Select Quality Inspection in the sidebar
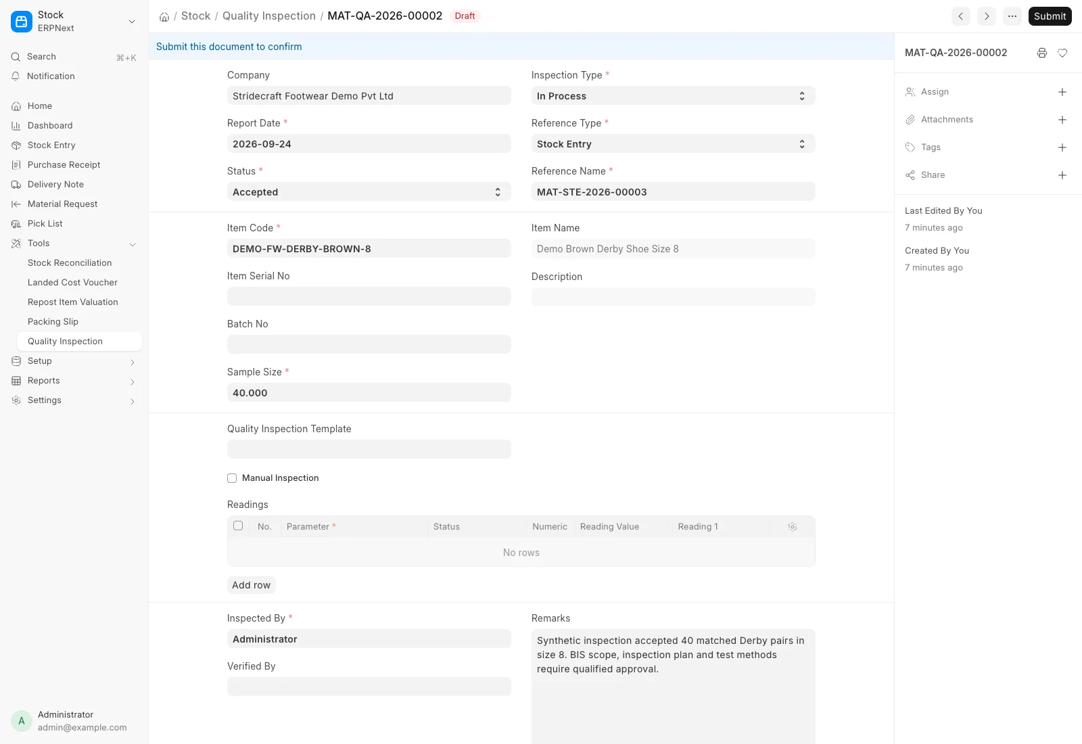This screenshot has width=1082, height=744. click(79, 342)
